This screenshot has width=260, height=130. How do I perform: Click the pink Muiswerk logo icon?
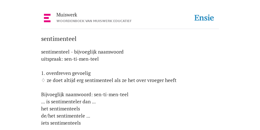(x=47, y=18)
